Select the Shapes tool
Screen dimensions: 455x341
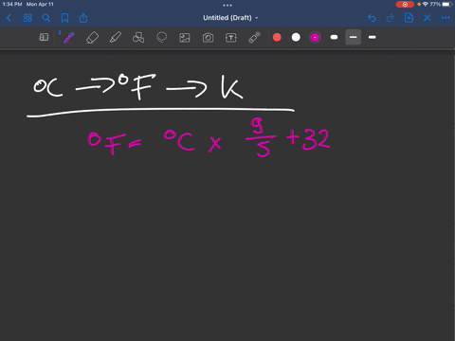138,38
